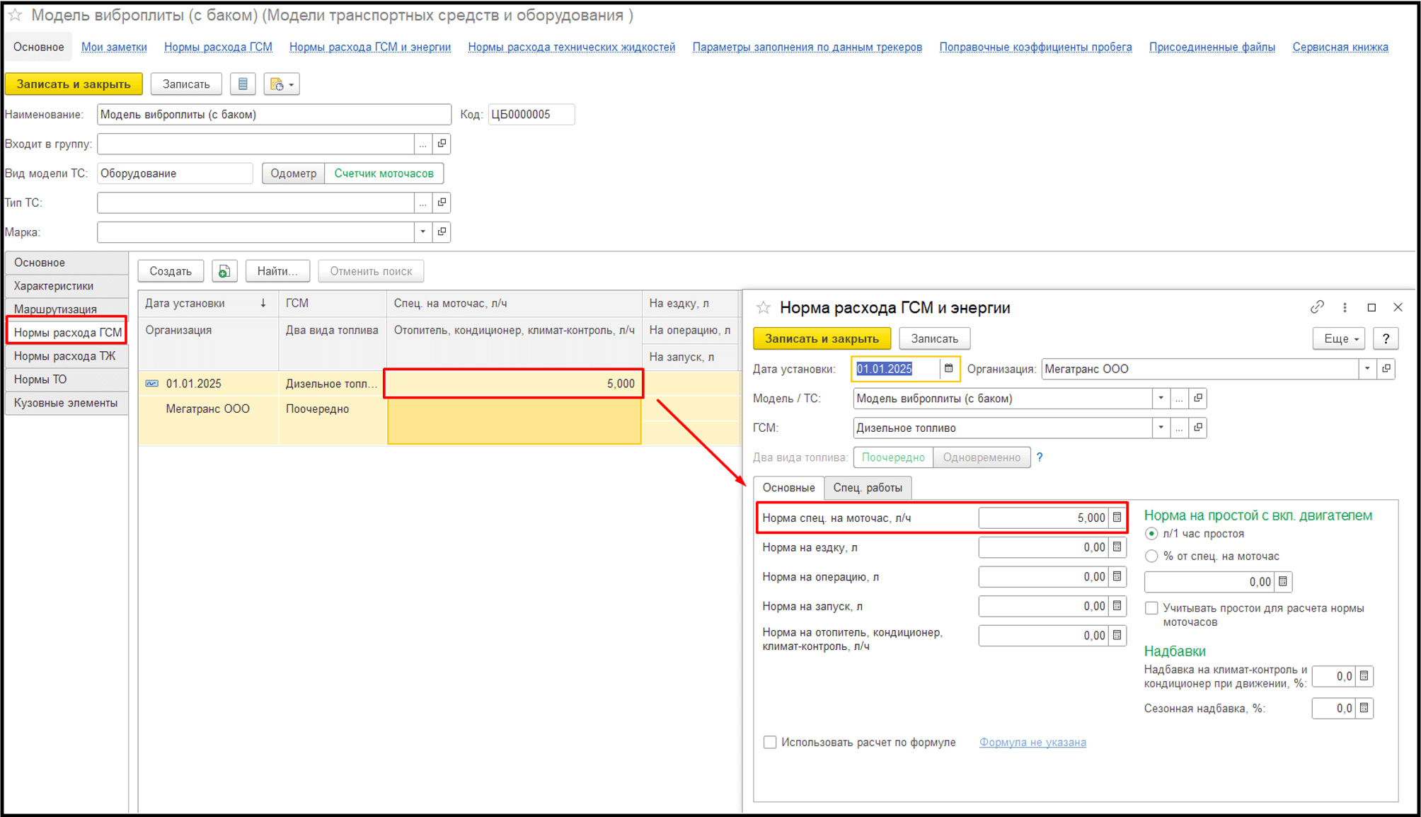Switch to the Спец. работы tab

867,488
